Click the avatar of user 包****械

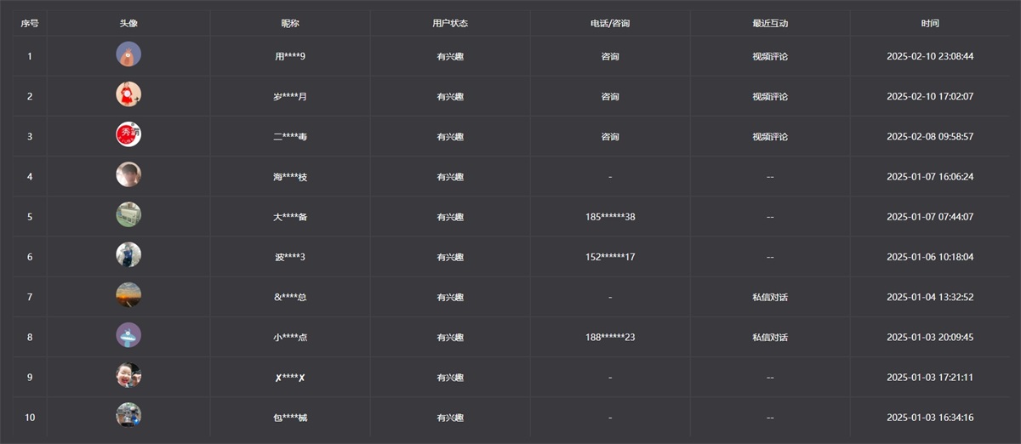click(x=128, y=415)
